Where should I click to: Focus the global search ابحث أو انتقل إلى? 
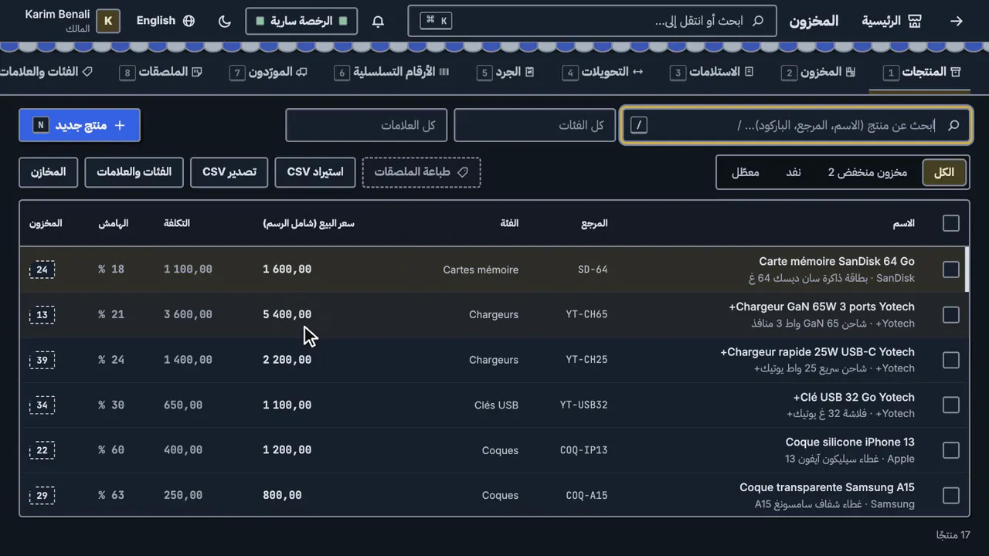[592, 21]
